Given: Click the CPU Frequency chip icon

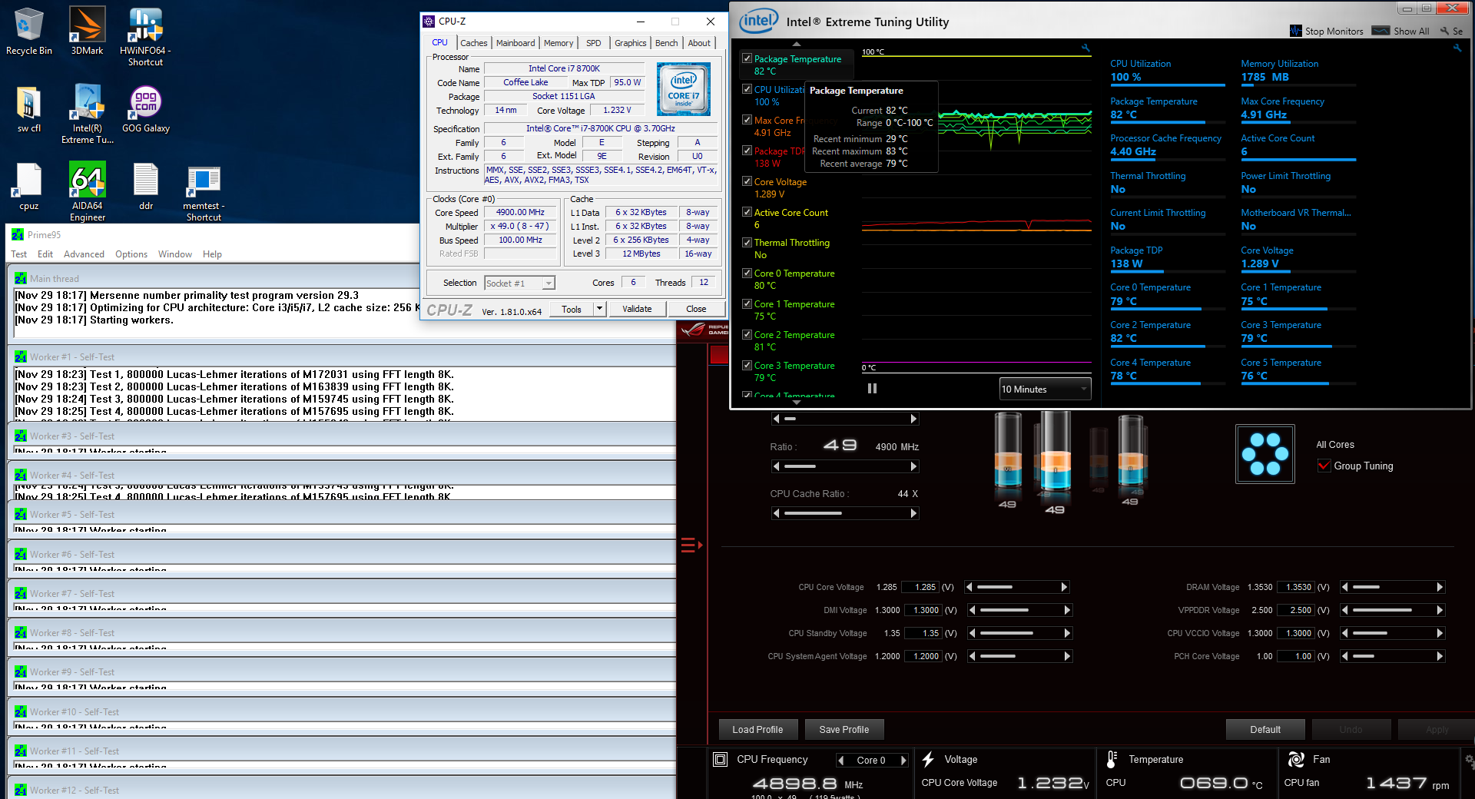Looking at the screenshot, I should coord(720,760).
